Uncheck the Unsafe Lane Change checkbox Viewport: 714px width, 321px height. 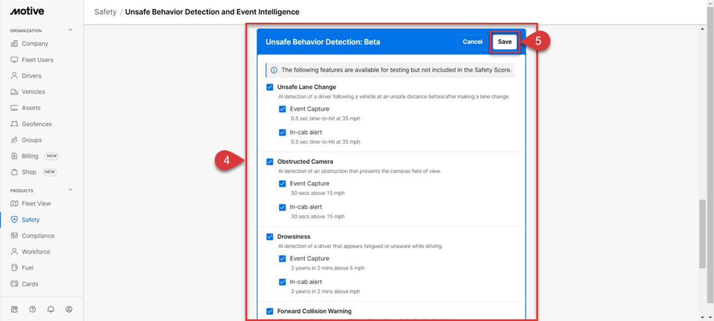coord(270,87)
